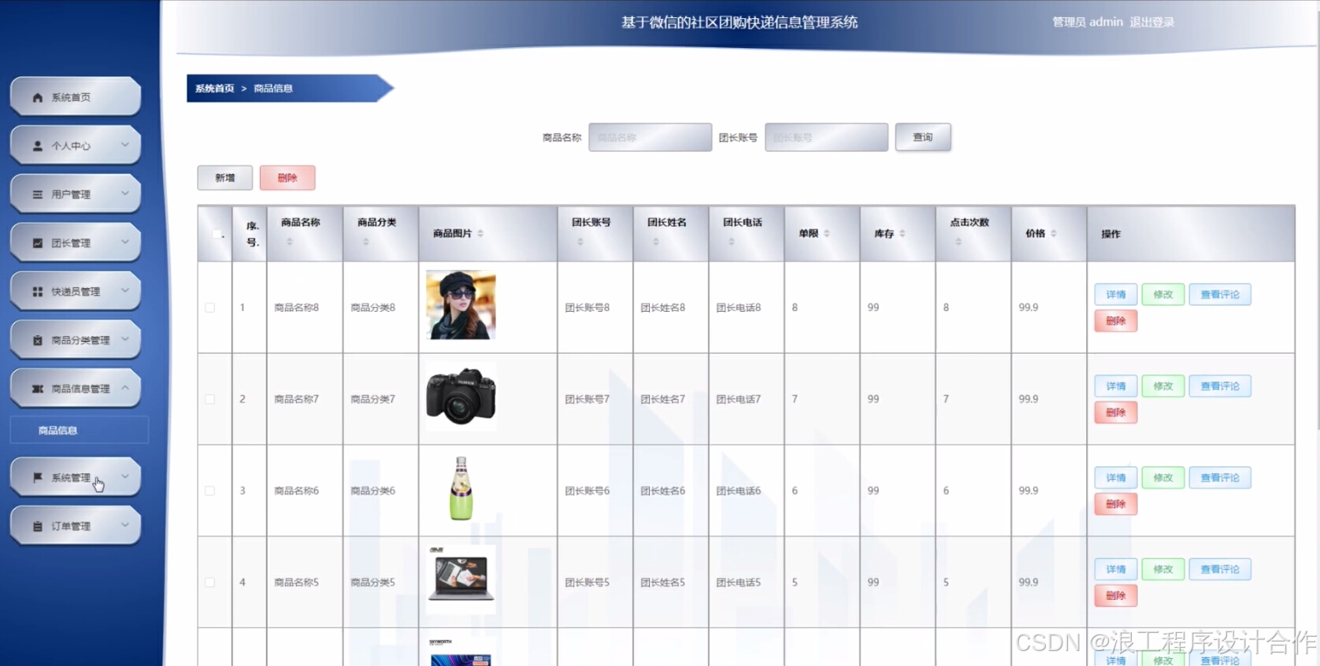The width and height of the screenshot is (1320, 666).
Task: Click 修改 for 商品名称6
Action: (1162, 478)
